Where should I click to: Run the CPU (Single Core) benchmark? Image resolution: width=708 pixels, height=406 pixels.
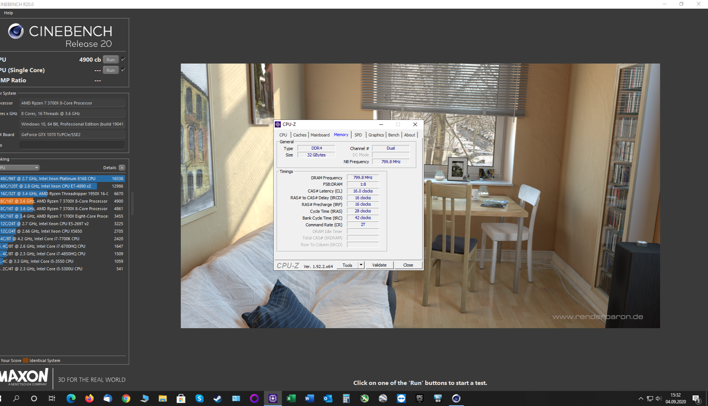pyautogui.click(x=111, y=70)
